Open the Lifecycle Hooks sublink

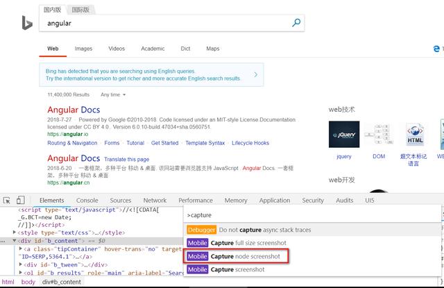coord(250,143)
